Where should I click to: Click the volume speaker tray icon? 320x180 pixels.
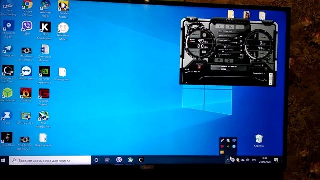click(x=248, y=160)
